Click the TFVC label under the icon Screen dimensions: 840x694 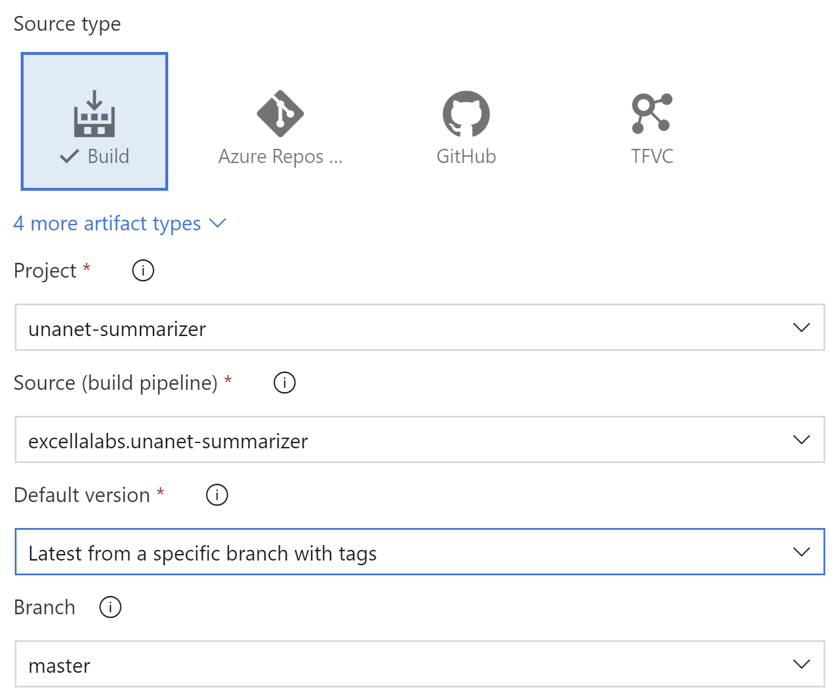tap(652, 157)
